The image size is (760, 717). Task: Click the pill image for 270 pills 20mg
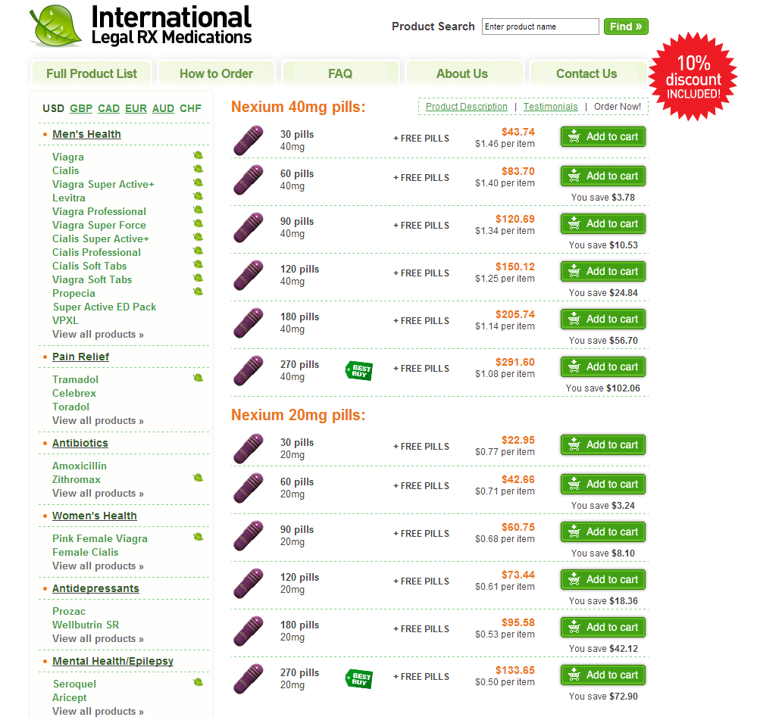[249, 678]
